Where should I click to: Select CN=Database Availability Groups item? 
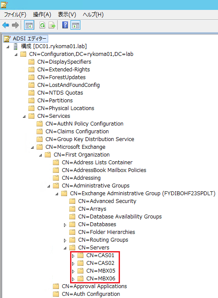120,216
